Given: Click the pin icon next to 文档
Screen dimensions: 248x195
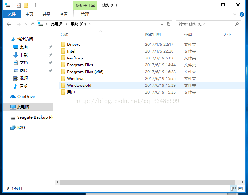Looking at the screenshot, I should point(51,63).
